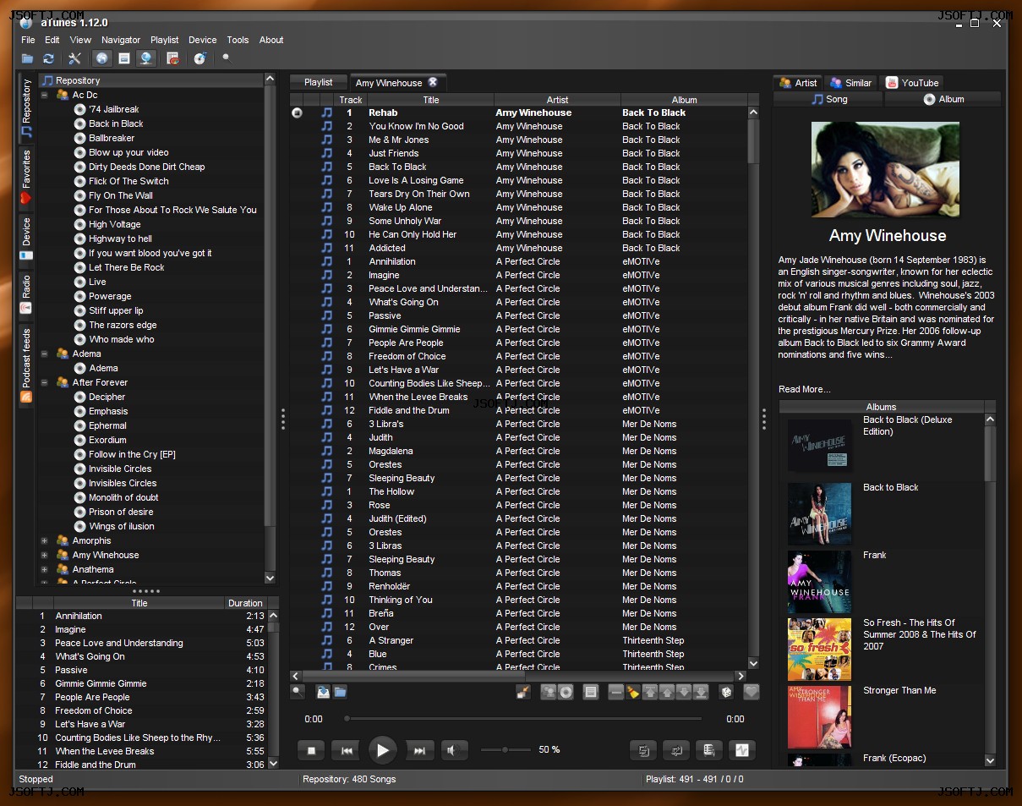Toggle the waveform normalization button
Viewport: 1022px width, 806px height.
tap(742, 750)
